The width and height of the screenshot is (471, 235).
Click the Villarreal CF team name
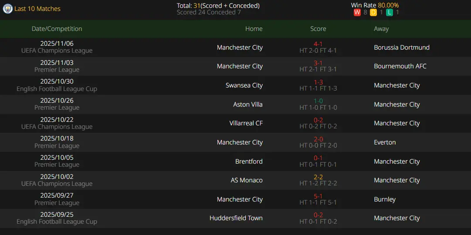tap(246, 123)
